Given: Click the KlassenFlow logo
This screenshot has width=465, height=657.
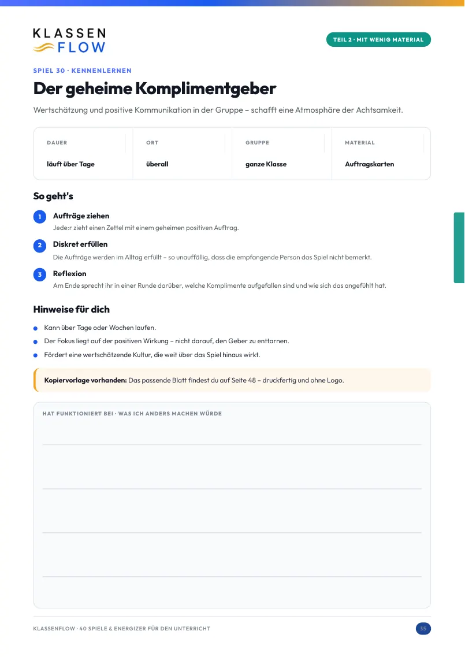Looking at the screenshot, I should 69,40.
